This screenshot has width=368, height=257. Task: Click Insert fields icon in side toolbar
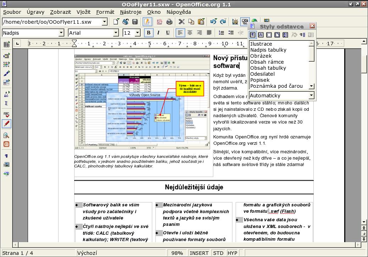pyautogui.click(x=6, y=55)
